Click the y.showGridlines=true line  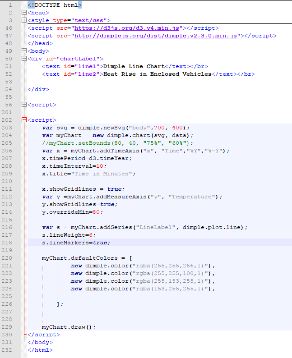point(80,204)
